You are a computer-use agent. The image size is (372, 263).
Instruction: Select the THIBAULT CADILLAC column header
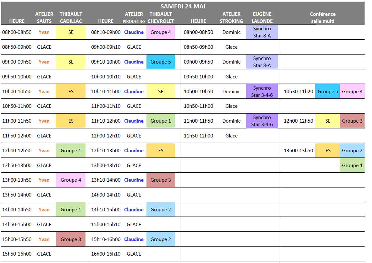(71, 17)
